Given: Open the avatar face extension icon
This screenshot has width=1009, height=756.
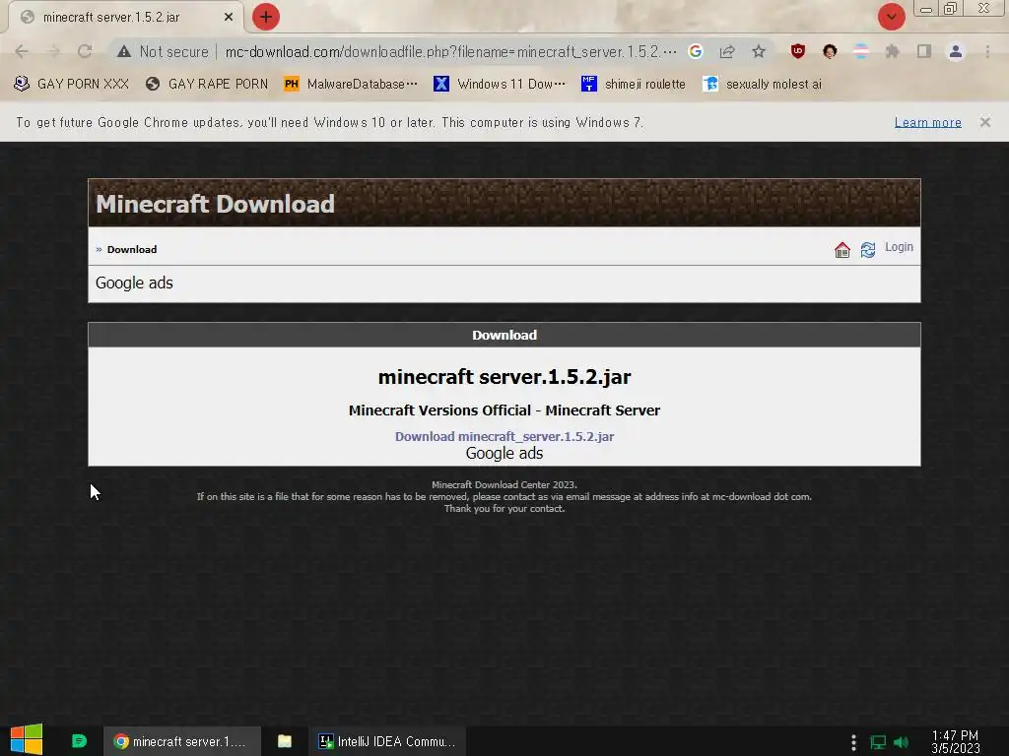Looking at the screenshot, I should (x=830, y=51).
